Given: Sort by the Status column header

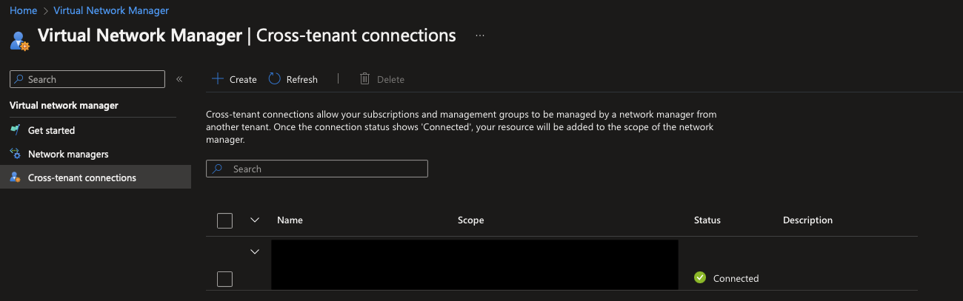Looking at the screenshot, I should point(707,220).
